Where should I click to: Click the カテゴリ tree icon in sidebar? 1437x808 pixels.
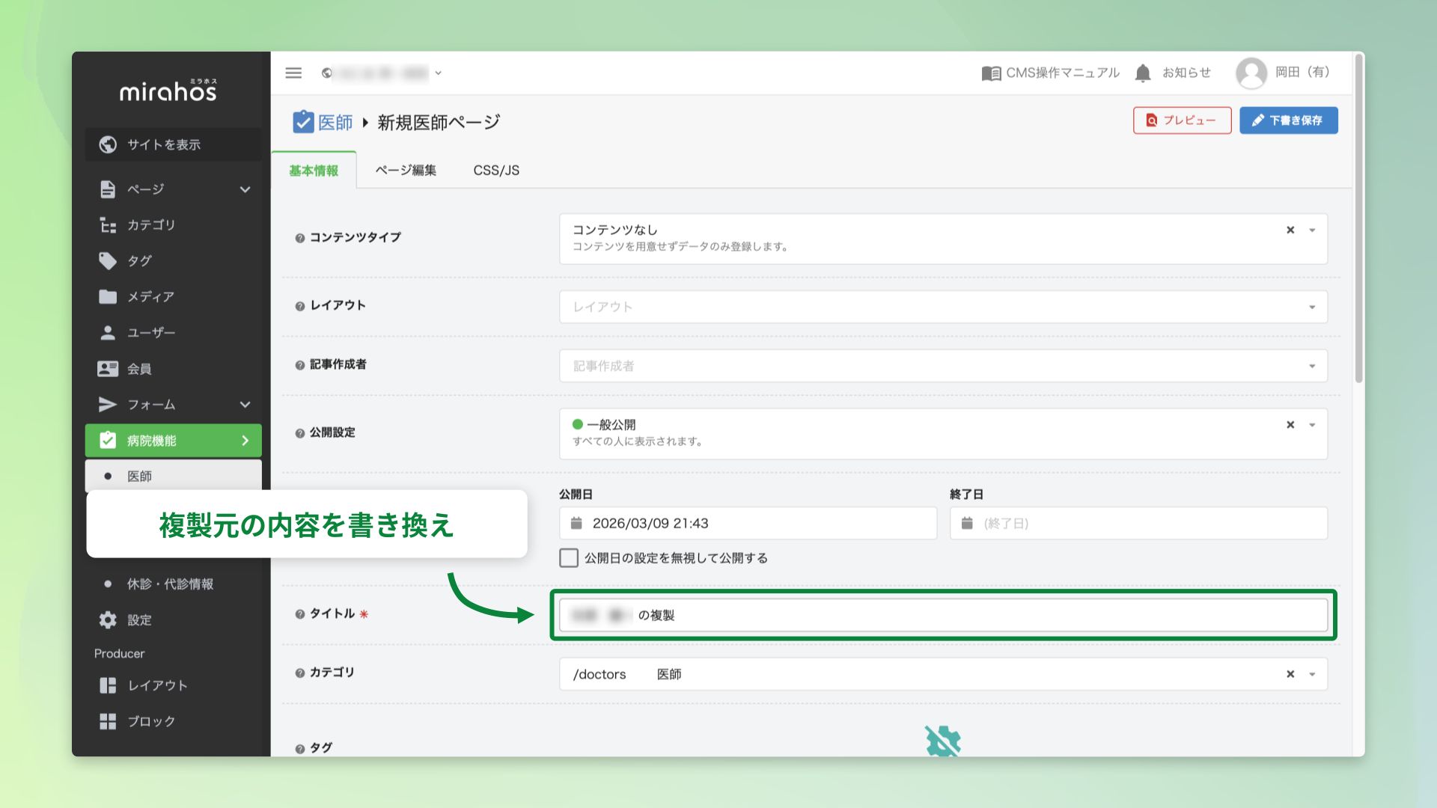108,225
